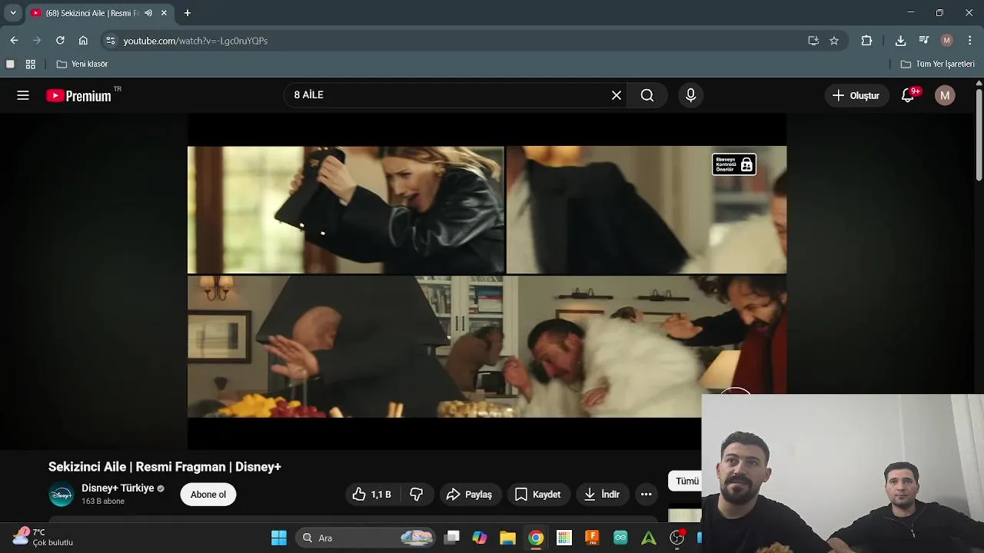
Task: Install app icon in address bar
Action: pyautogui.click(x=813, y=41)
